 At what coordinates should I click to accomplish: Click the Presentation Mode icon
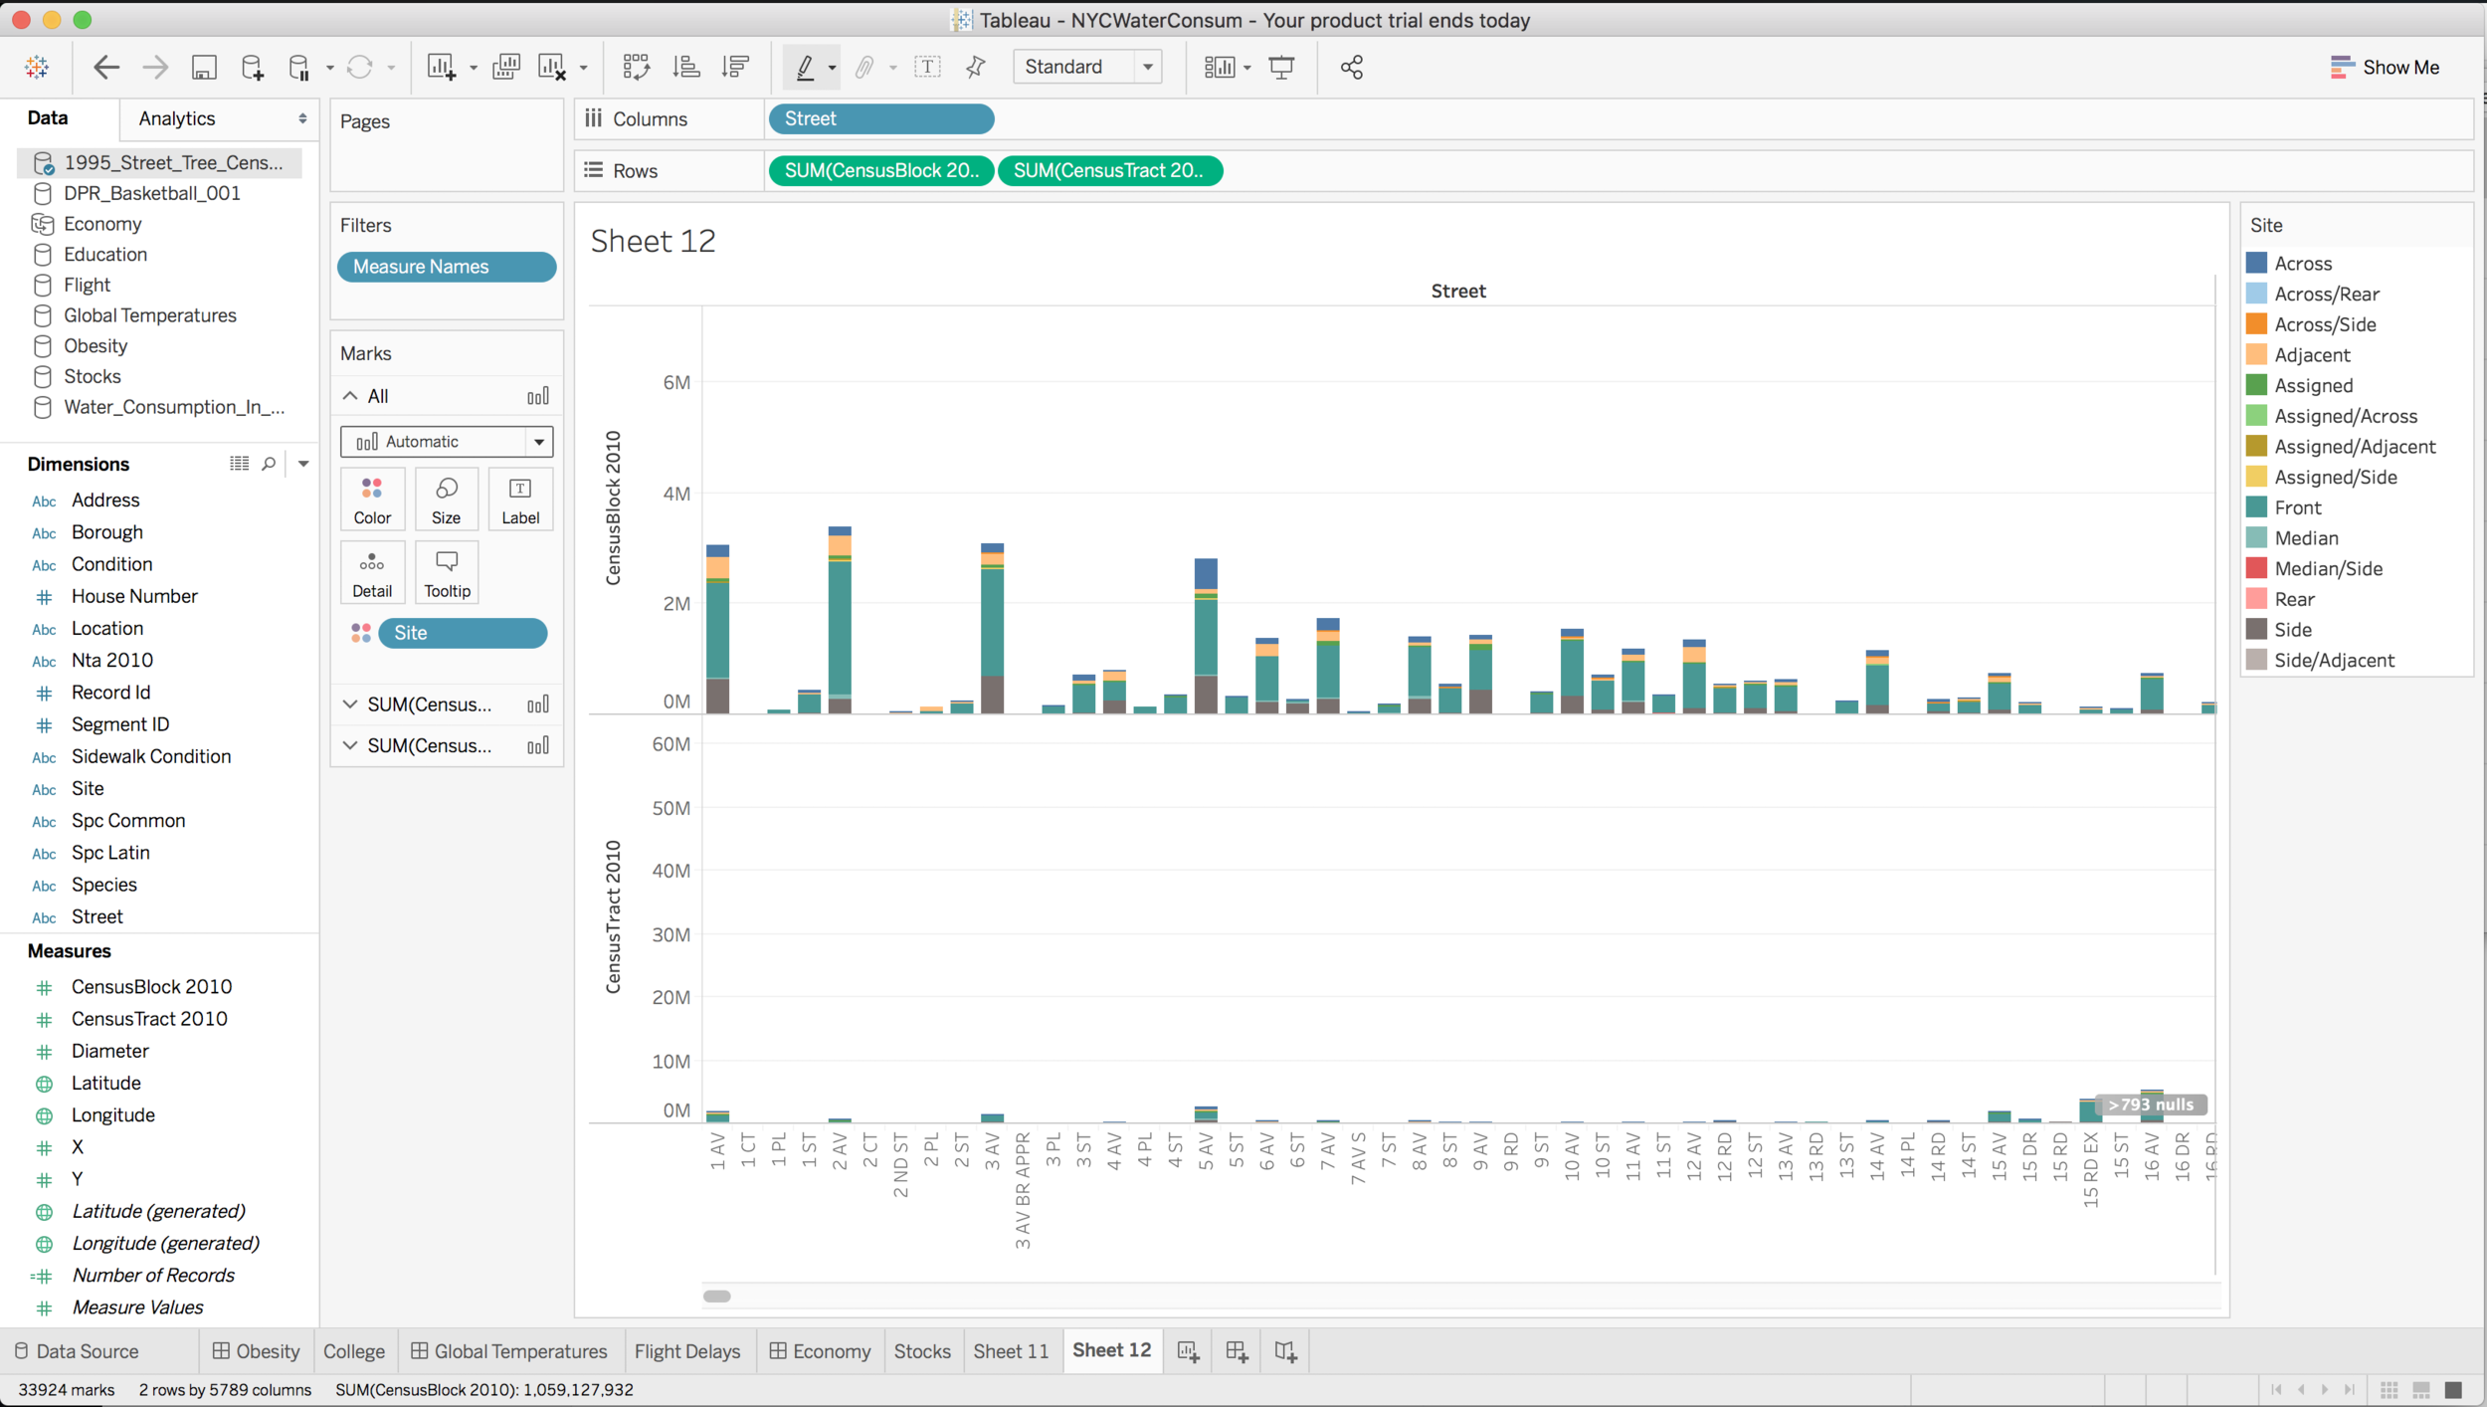tap(1281, 67)
